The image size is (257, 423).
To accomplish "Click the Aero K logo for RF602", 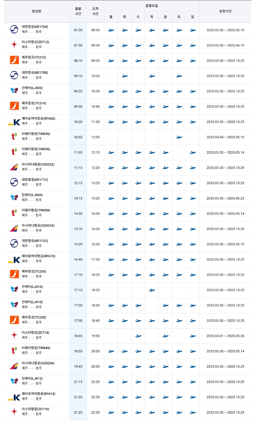I will point(14,122).
